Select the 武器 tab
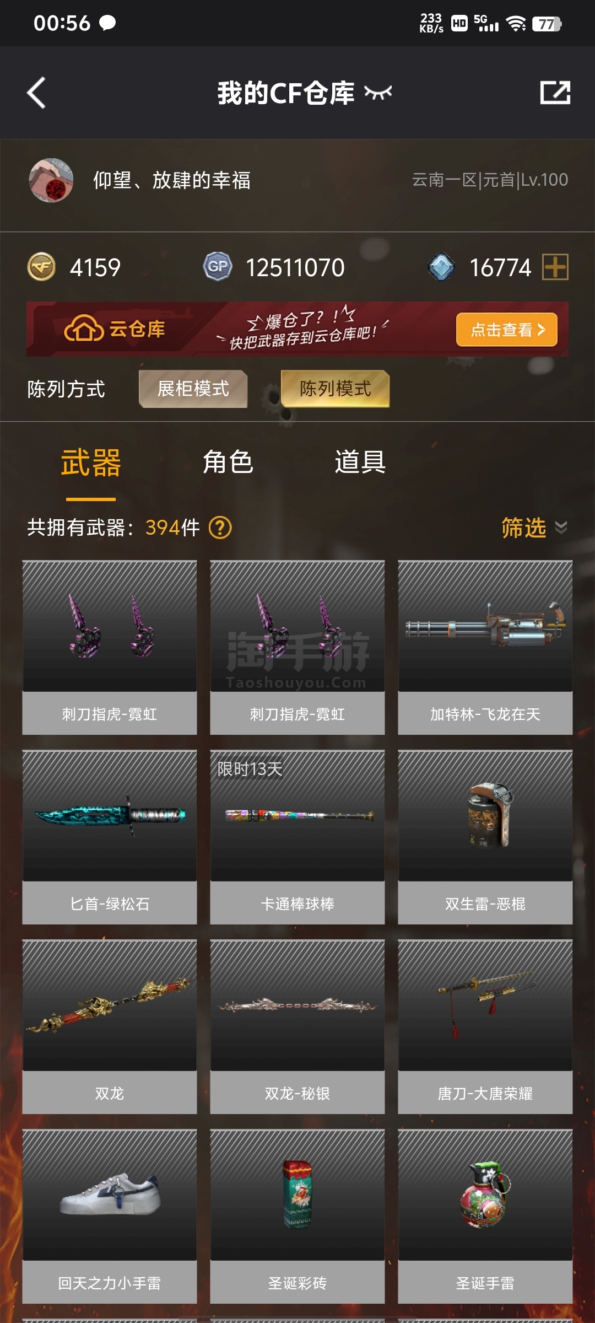 91,462
